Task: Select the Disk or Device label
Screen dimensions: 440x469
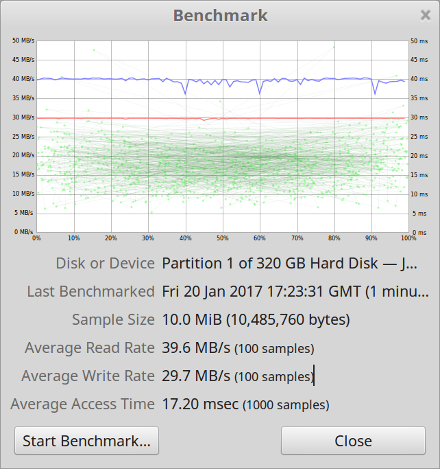Action: (x=105, y=264)
